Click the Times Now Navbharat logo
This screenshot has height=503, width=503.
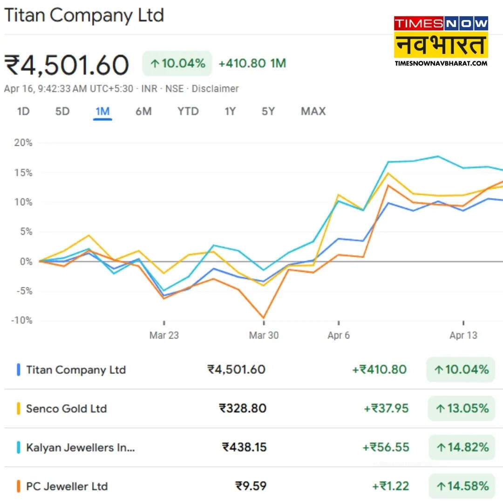pyautogui.click(x=441, y=41)
